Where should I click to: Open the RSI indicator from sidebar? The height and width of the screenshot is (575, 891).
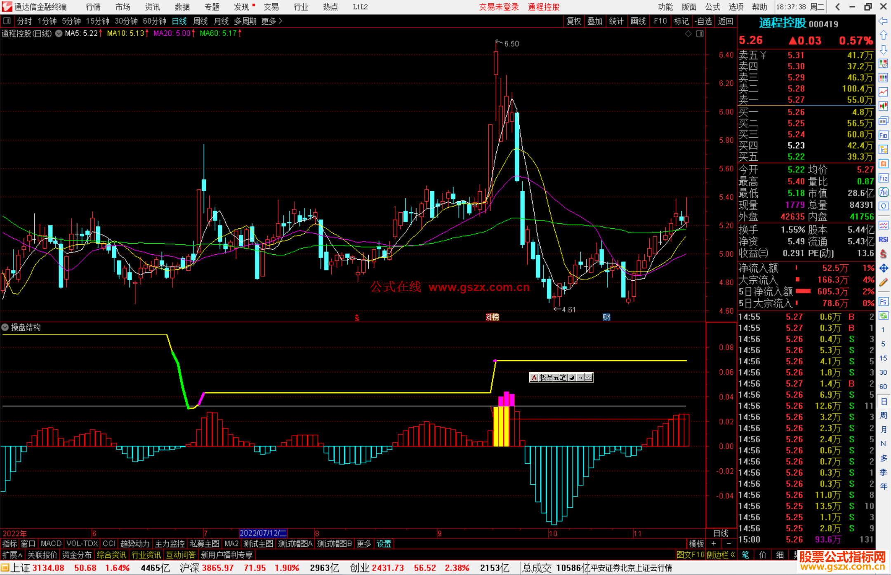pos(883,239)
